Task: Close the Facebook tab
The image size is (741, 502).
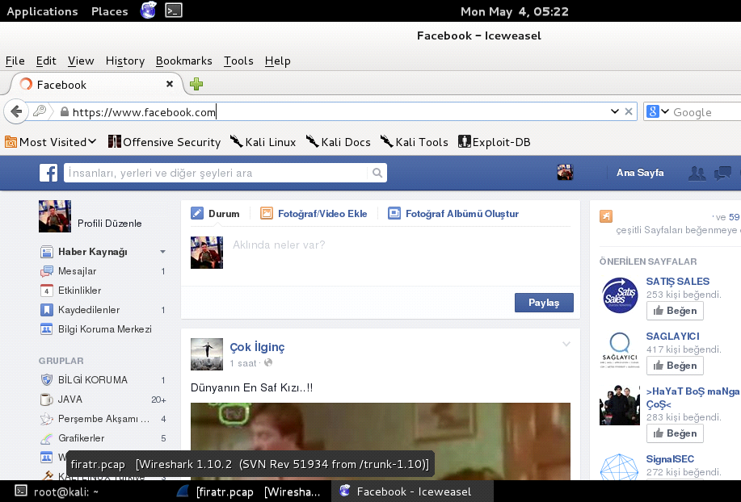Action: point(170,84)
